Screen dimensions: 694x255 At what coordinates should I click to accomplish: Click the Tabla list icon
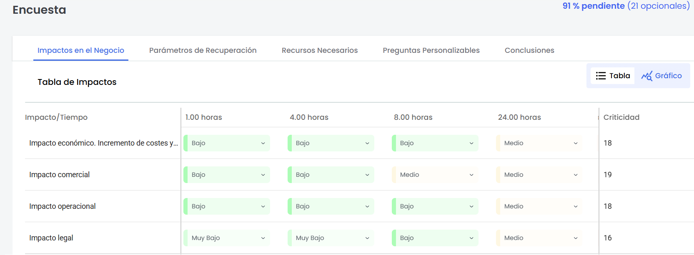601,76
